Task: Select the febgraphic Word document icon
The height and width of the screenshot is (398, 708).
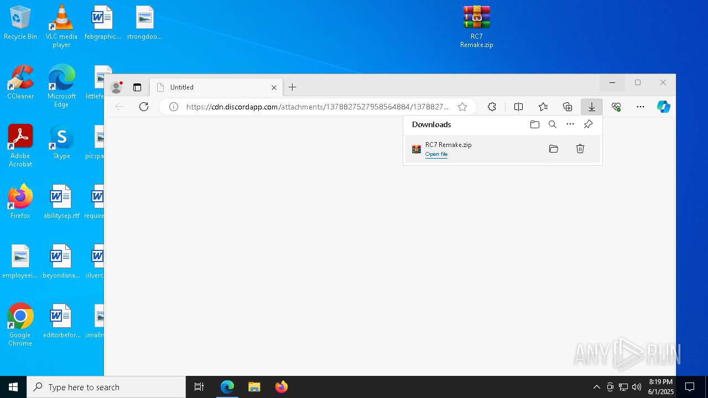Action: (102, 23)
